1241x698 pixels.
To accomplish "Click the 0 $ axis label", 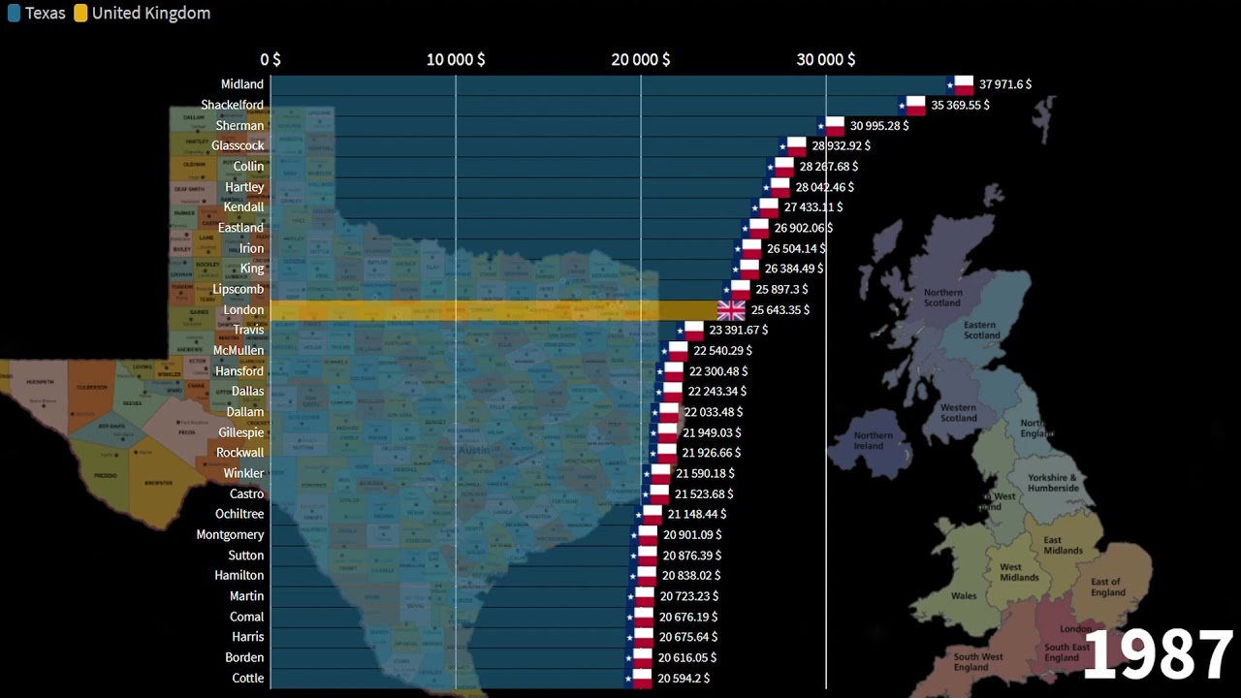I will 270,60.
